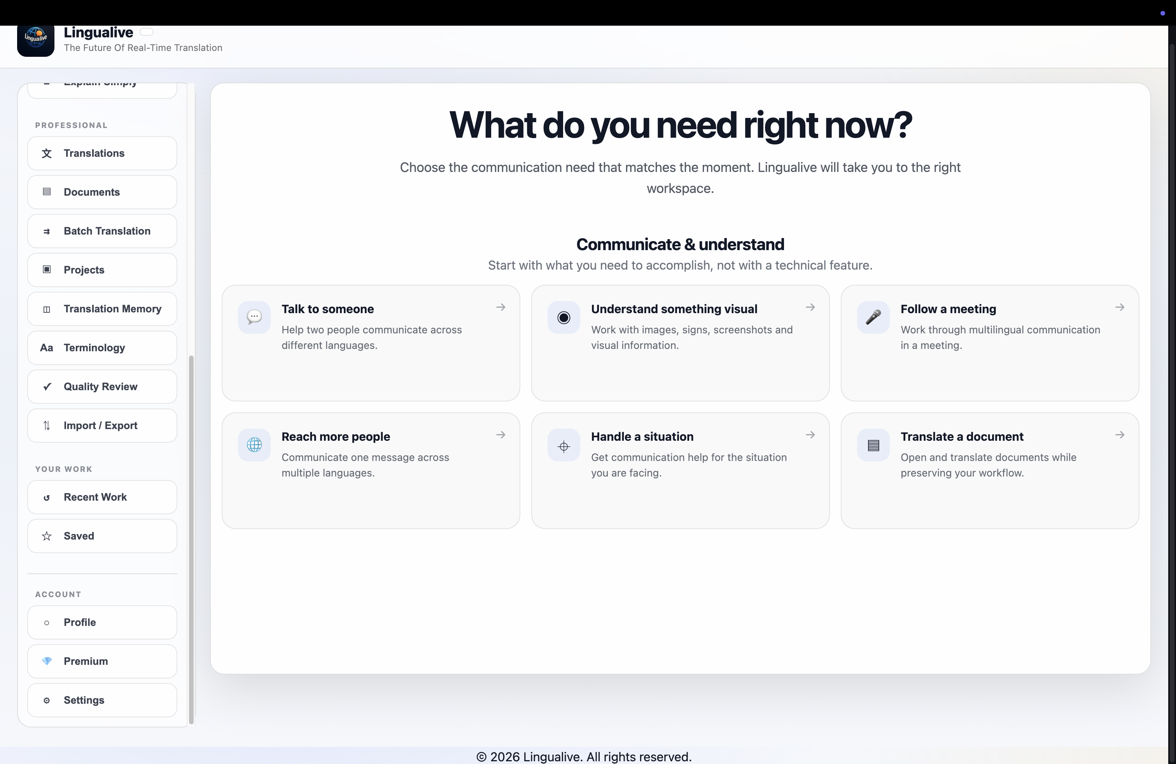Click the globe icon on Reach more people

tap(254, 445)
